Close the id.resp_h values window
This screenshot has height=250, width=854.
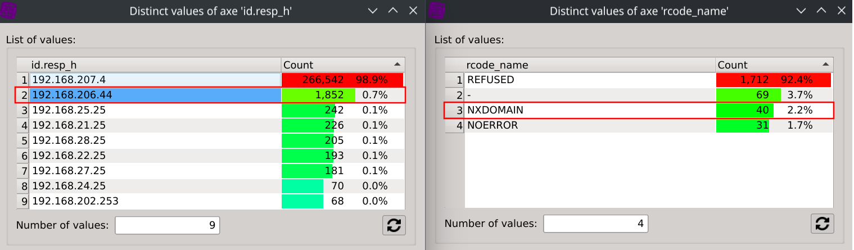[413, 11]
